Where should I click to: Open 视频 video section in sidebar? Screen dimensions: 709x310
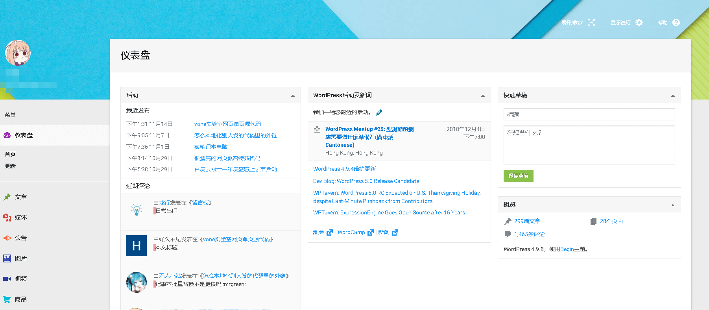tap(20, 279)
